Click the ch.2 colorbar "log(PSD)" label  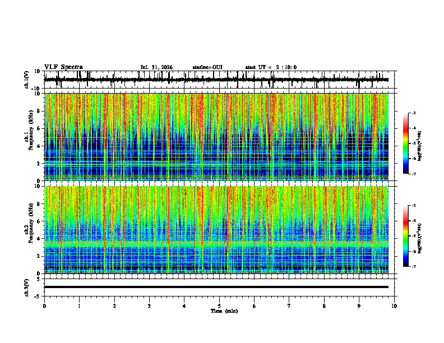pyautogui.click(x=419, y=238)
